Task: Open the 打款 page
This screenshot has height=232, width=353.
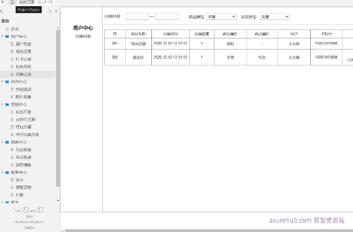Action: (x=19, y=195)
